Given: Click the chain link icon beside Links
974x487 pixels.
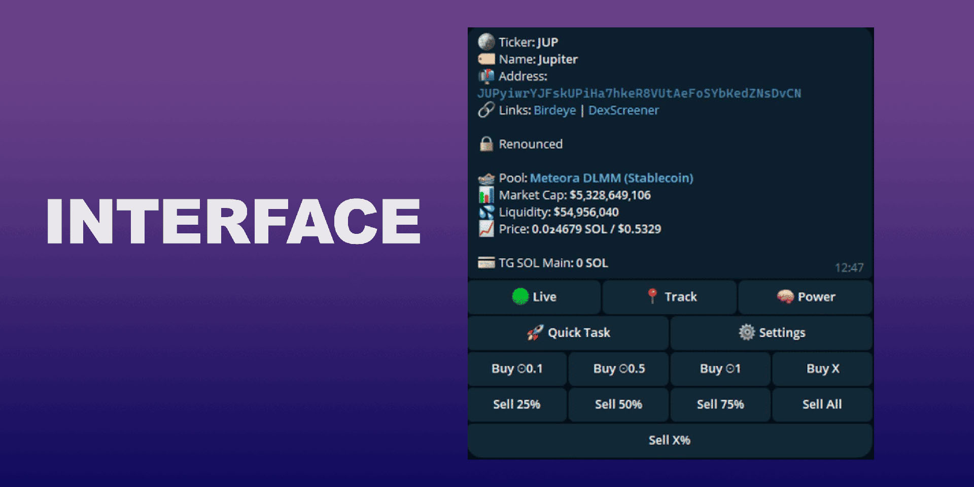Looking at the screenshot, I should click(486, 110).
